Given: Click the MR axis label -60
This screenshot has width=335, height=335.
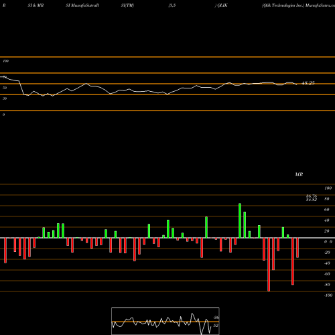Looking at the screenshot, I should pyautogui.click(x=327, y=274).
